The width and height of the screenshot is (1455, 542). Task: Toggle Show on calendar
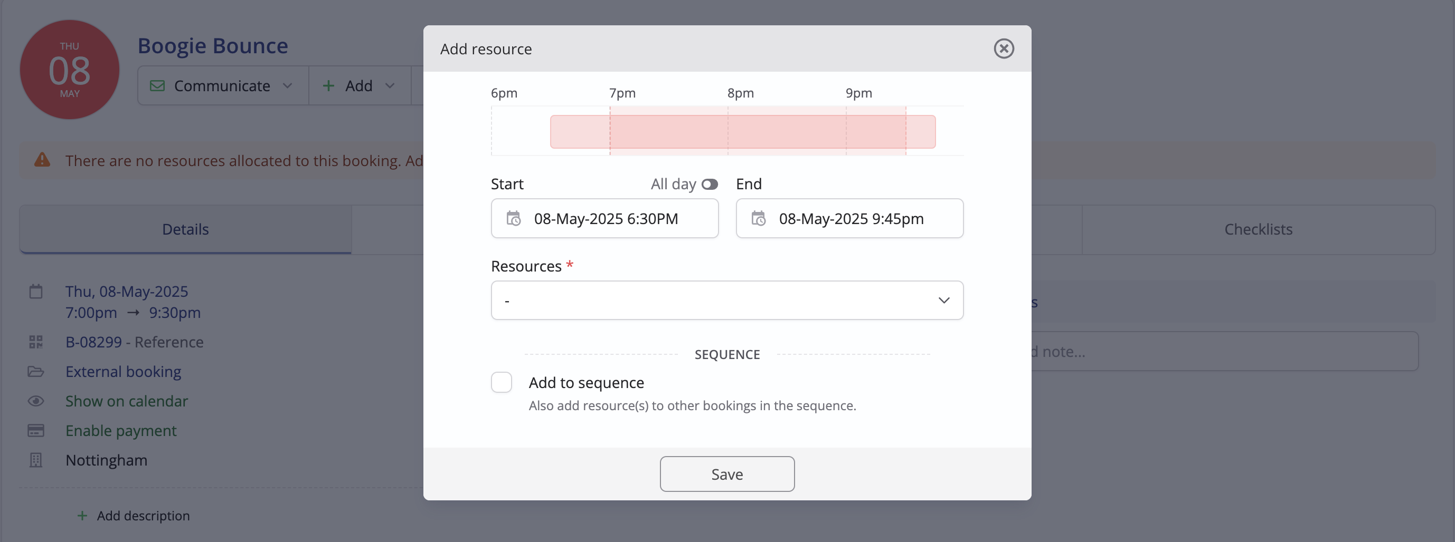[127, 401]
